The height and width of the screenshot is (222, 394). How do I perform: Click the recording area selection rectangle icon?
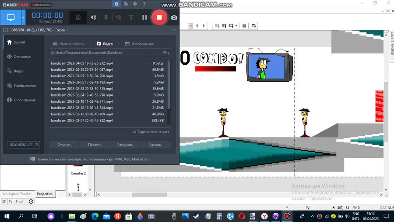point(6,30)
